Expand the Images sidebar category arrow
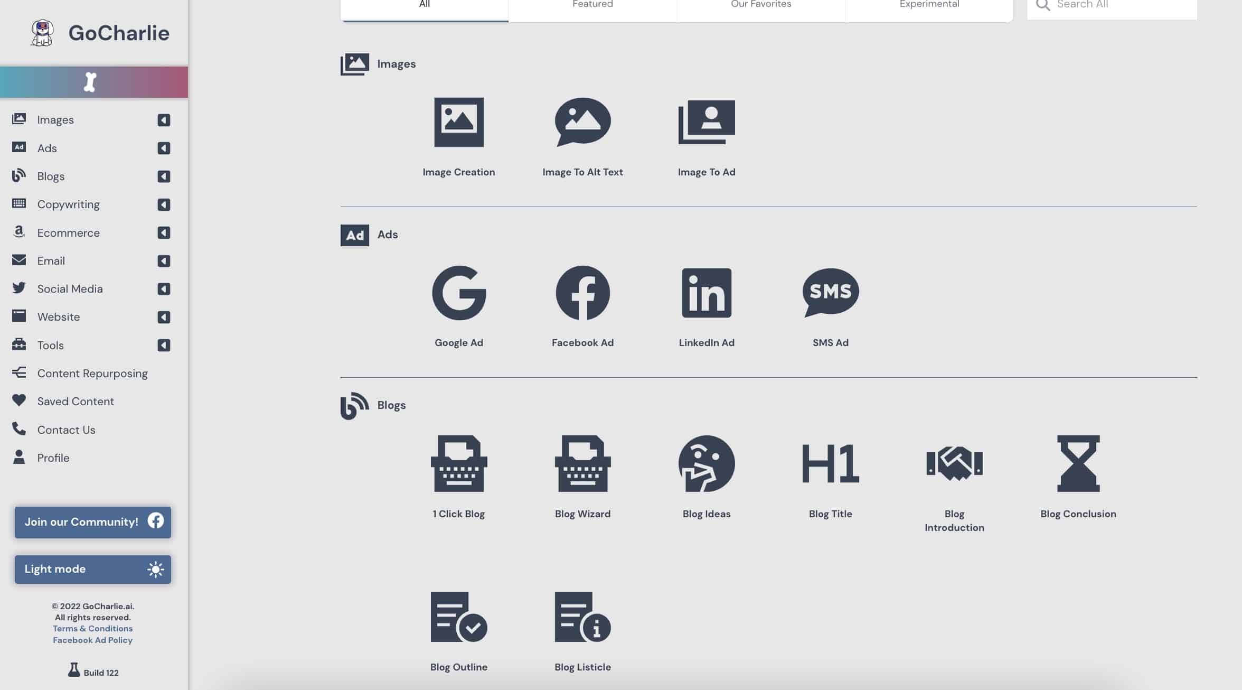The image size is (1242, 690). click(164, 120)
